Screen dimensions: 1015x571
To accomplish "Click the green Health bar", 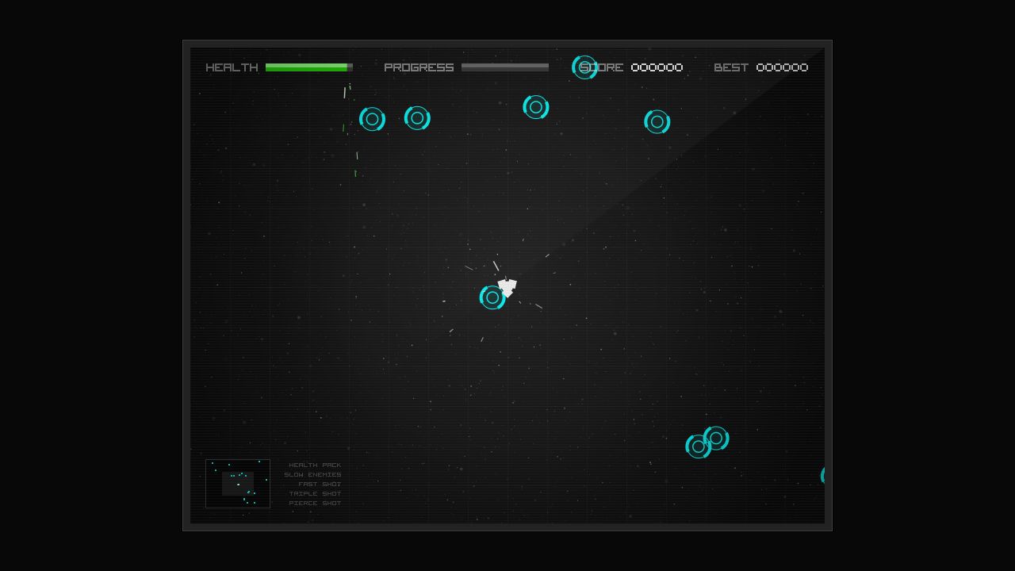I will coord(309,67).
